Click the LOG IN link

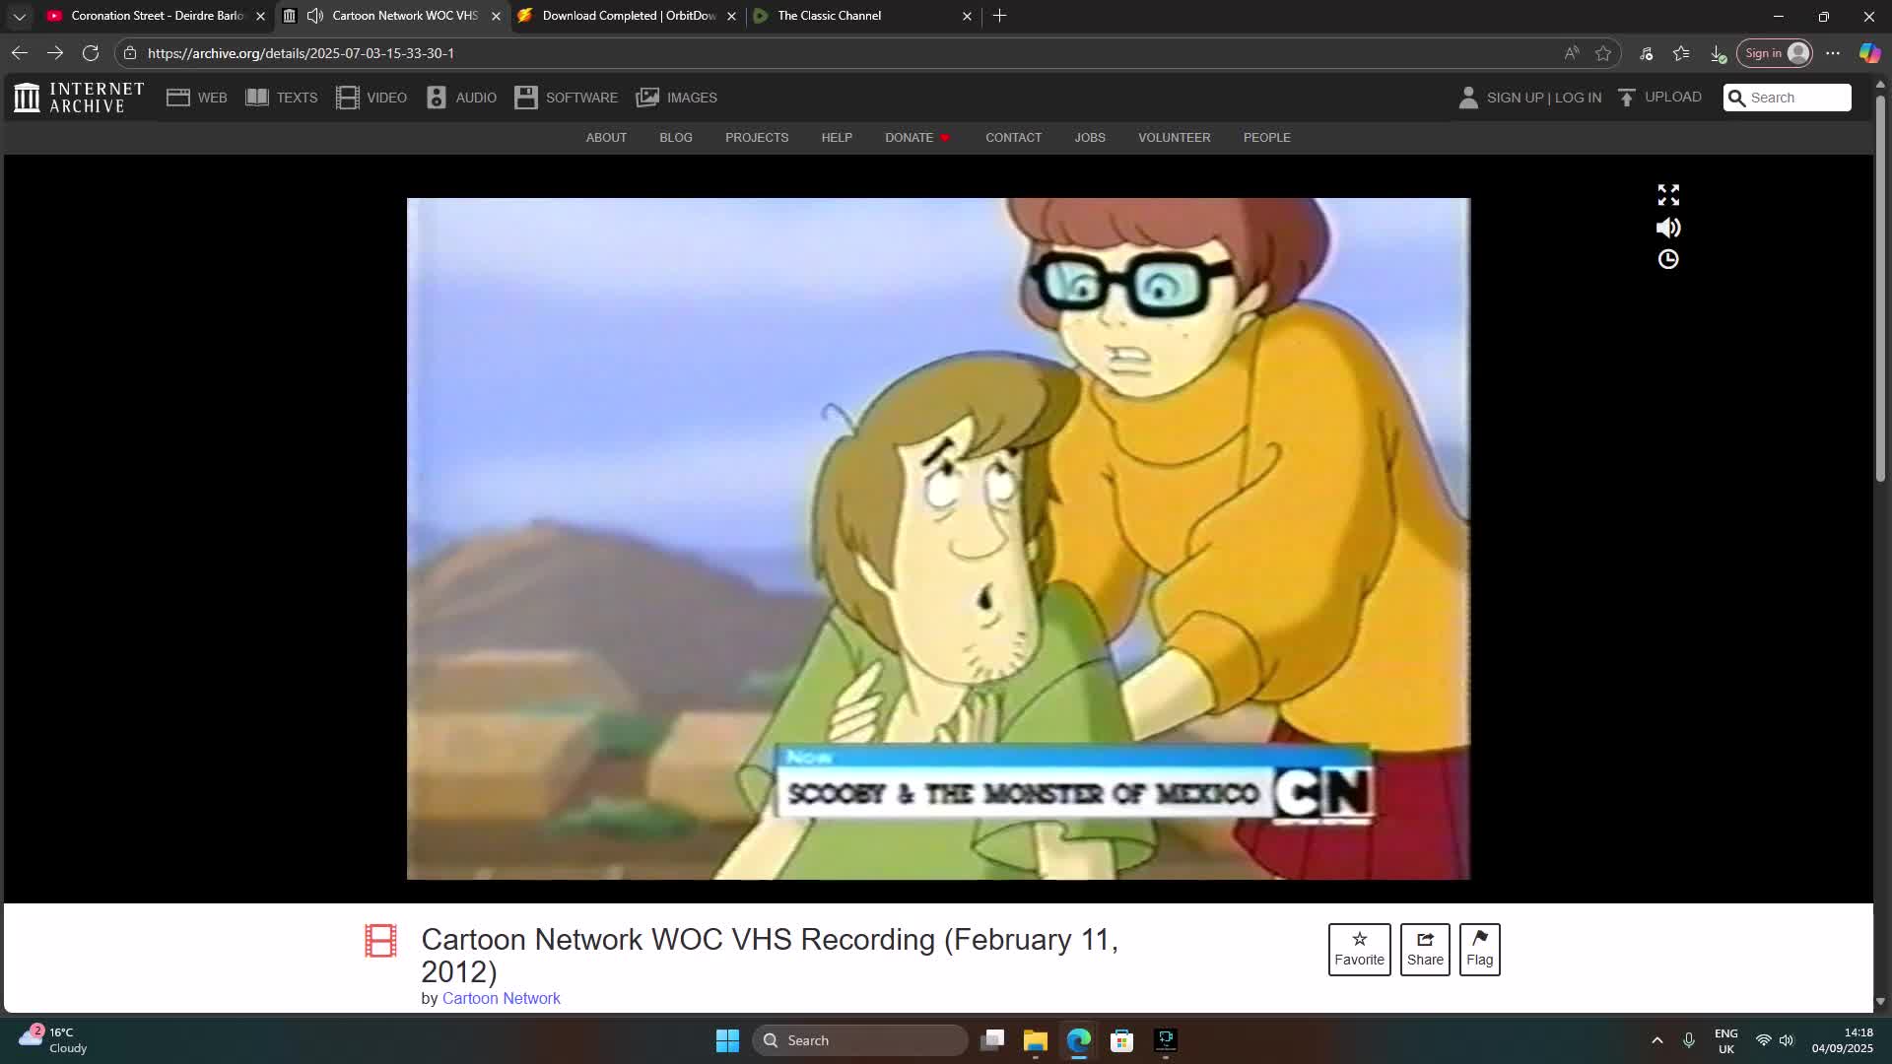pyautogui.click(x=1577, y=97)
